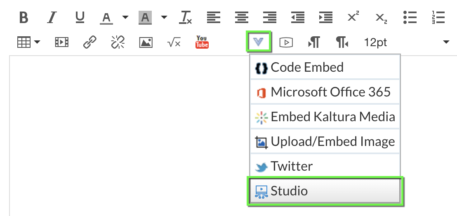Insert a YouTube video

202,42
